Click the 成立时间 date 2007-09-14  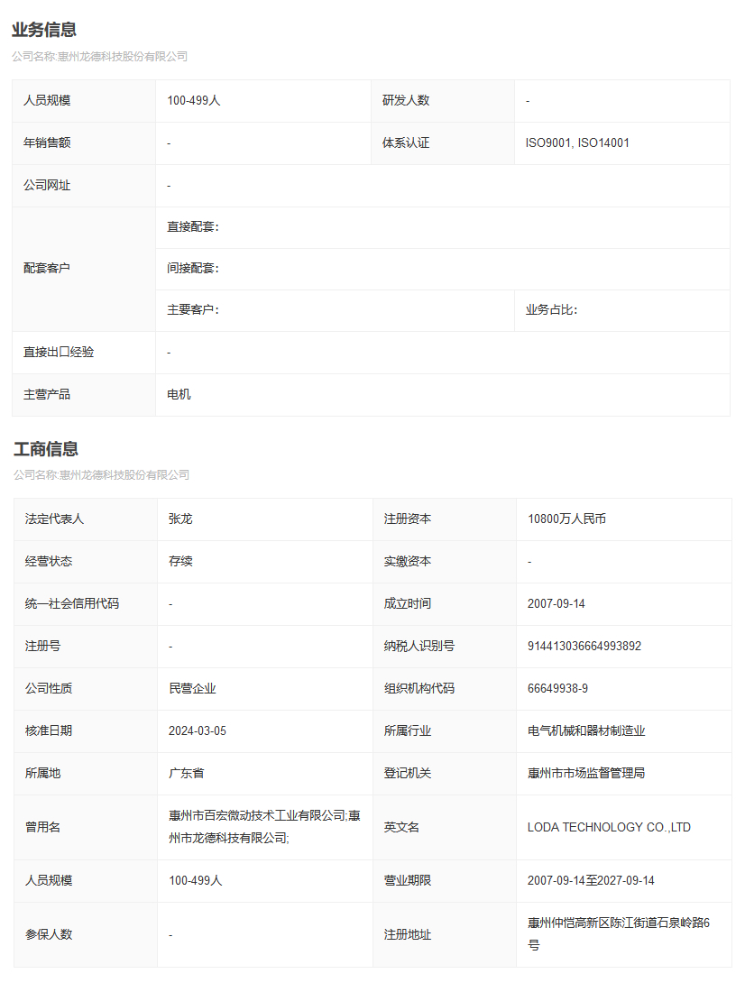[556, 604]
